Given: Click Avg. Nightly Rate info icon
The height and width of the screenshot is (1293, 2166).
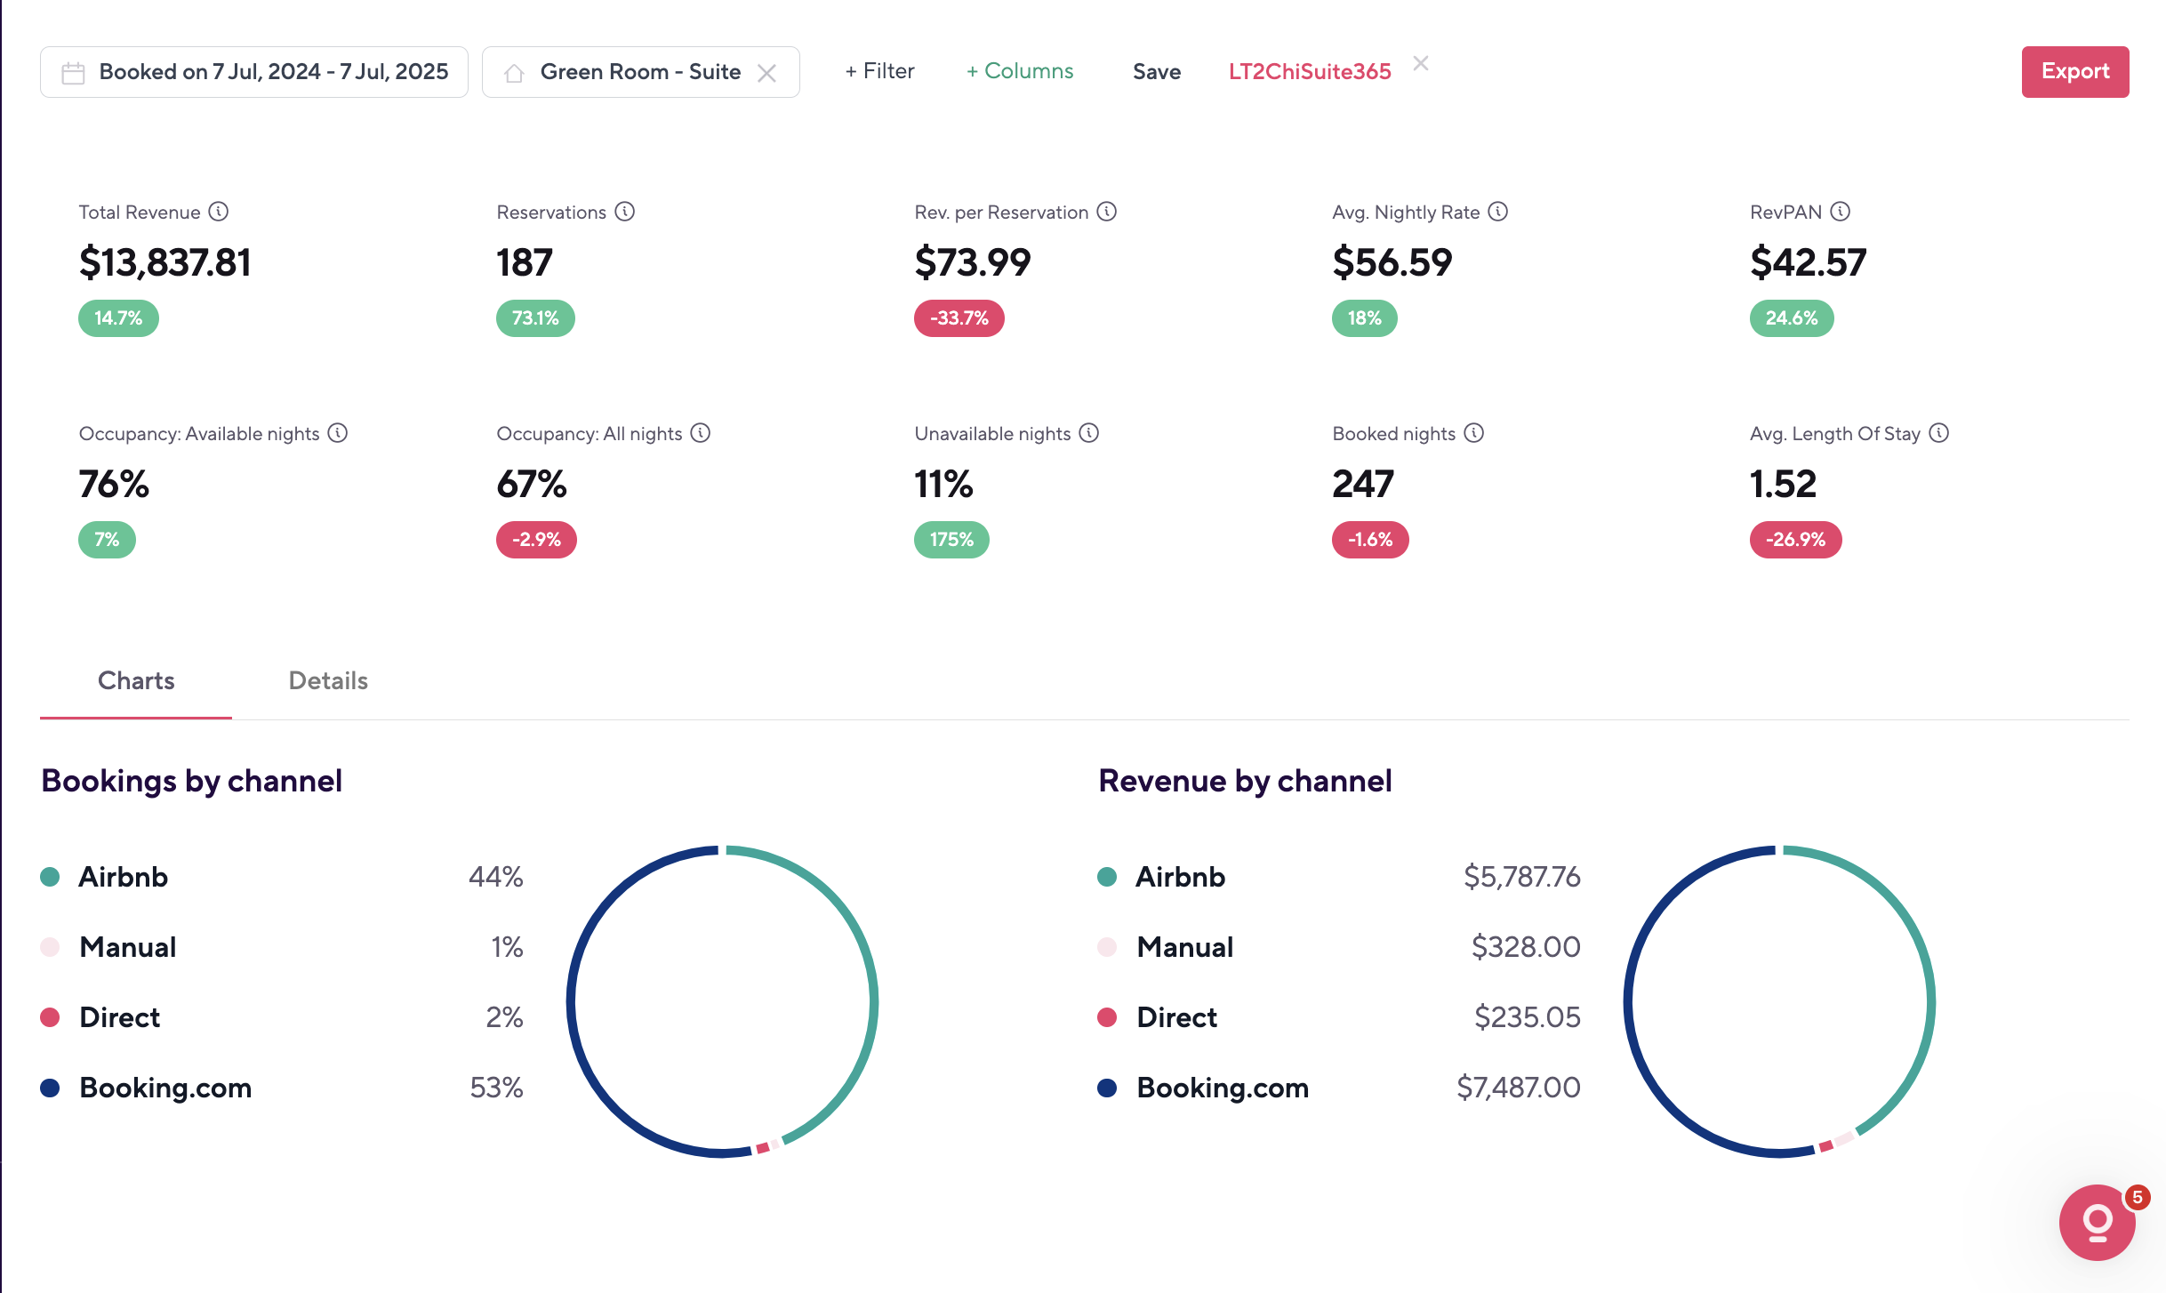Looking at the screenshot, I should coord(1498,212).
